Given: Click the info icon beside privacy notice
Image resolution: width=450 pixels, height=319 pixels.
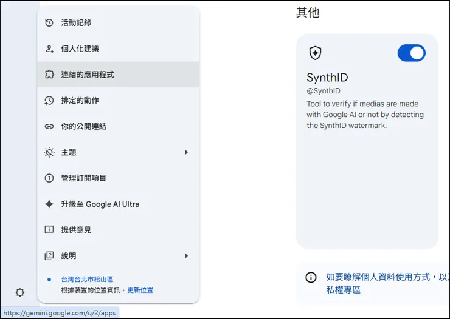Looking at the screenshot, I should coord(311,277).
